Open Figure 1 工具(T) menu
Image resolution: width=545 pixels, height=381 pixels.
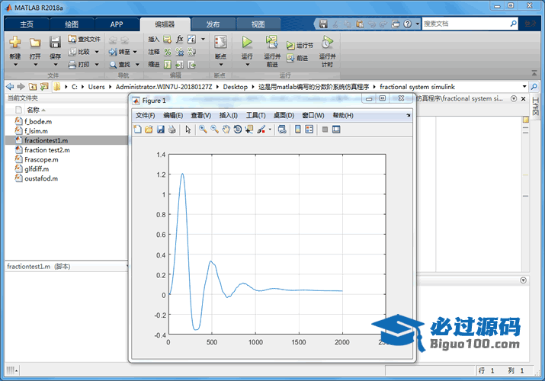click(x=256, y=115)
